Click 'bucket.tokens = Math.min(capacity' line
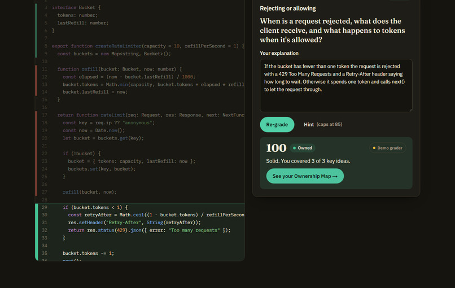This screenshot has width=455, height=288. point(154,85)
